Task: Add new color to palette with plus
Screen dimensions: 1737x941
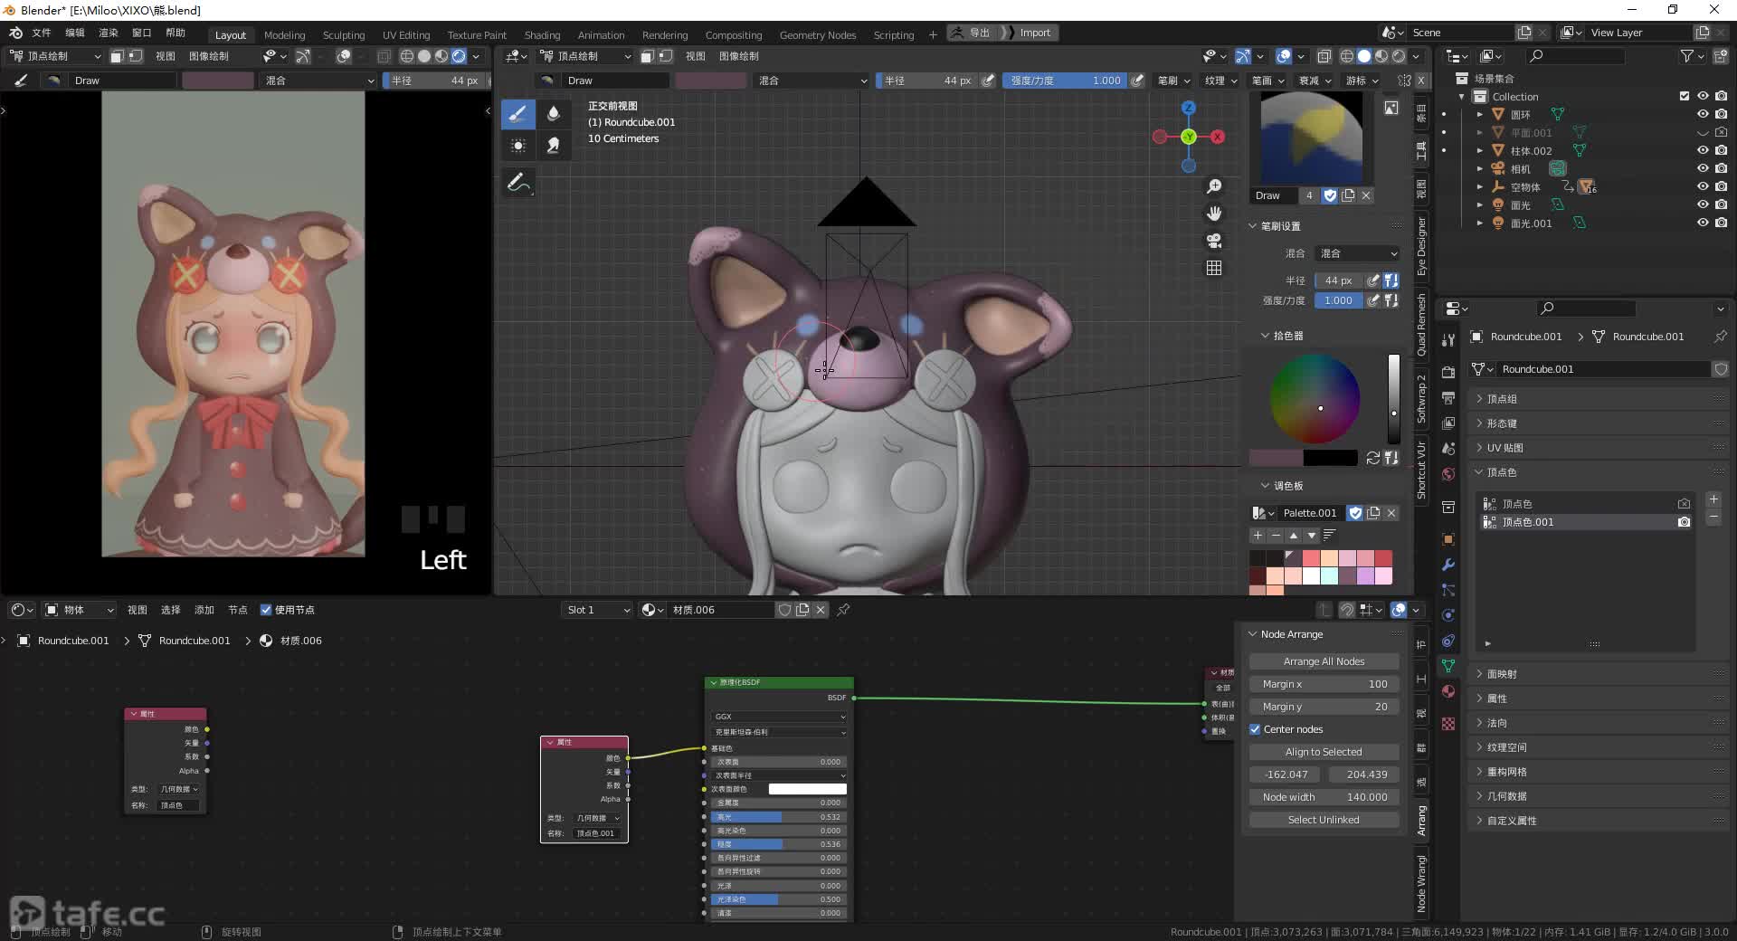Action: pyautogui.click(x=1258, y=536)
